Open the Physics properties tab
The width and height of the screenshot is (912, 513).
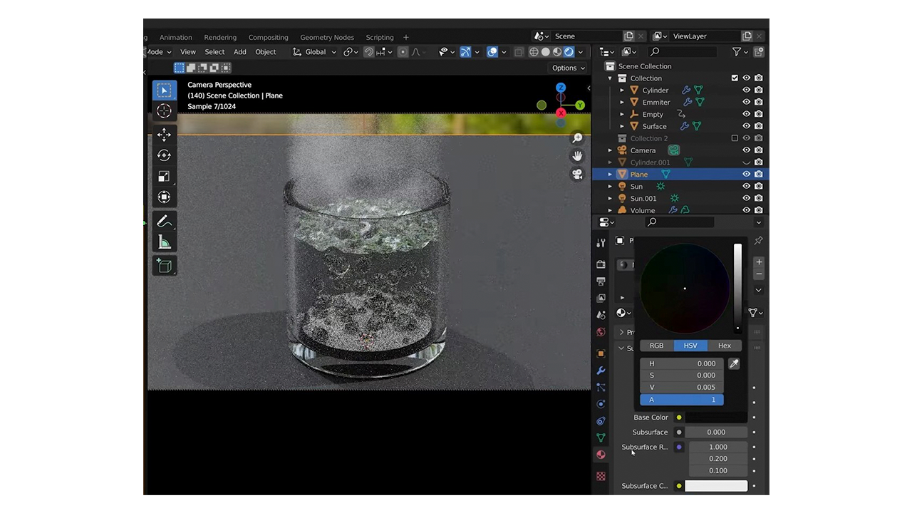601,404
